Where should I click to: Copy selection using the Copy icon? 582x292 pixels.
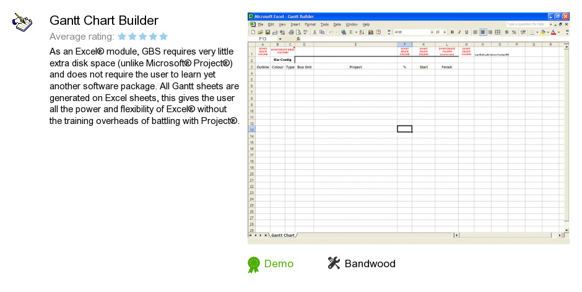[322, 32]
